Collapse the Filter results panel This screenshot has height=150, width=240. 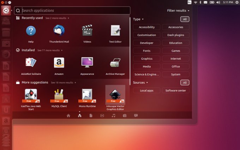click(x=178, y=11)
